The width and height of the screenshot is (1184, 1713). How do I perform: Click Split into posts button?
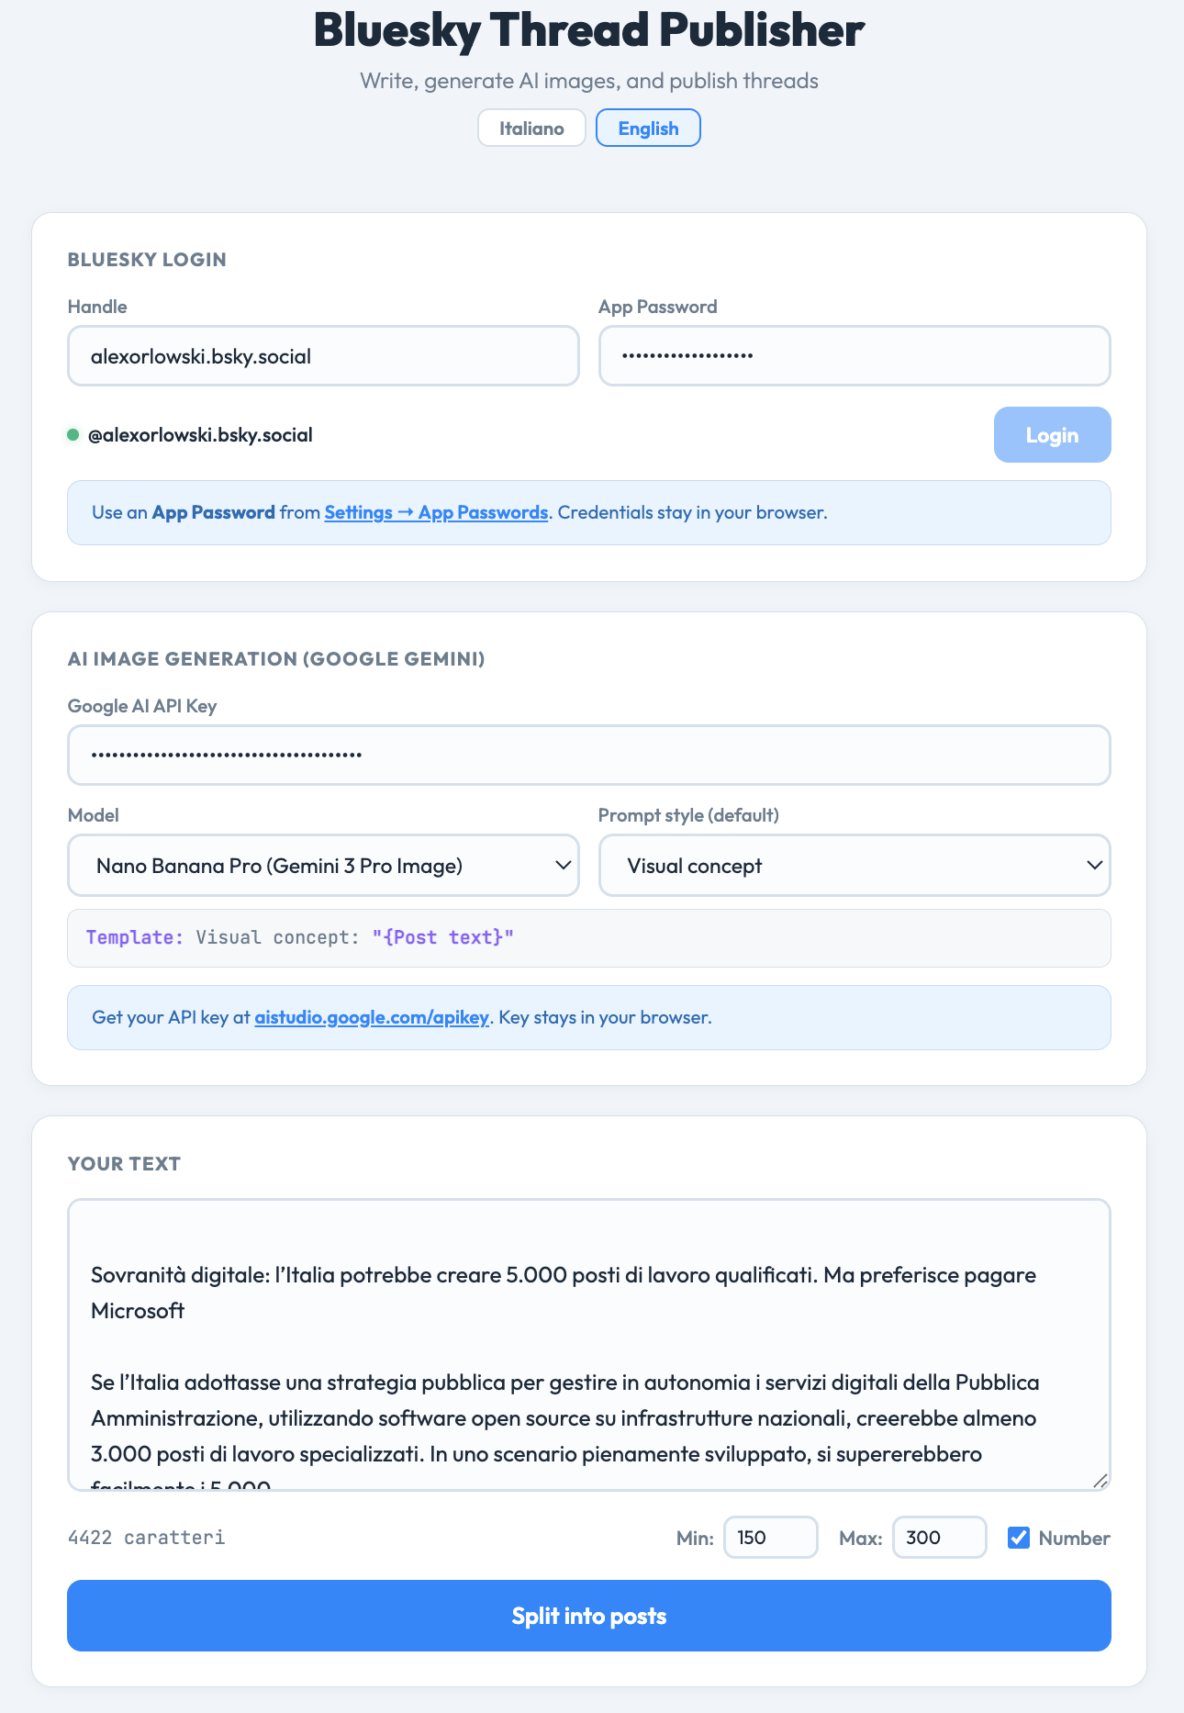[588, 1616]
